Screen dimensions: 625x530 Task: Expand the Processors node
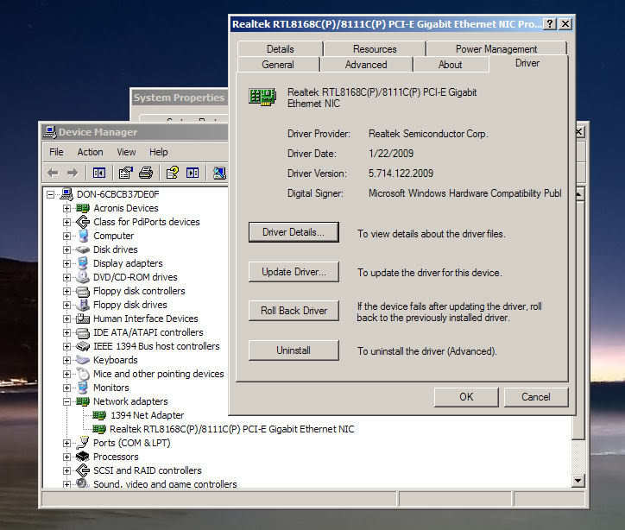[x=66, y=457]
